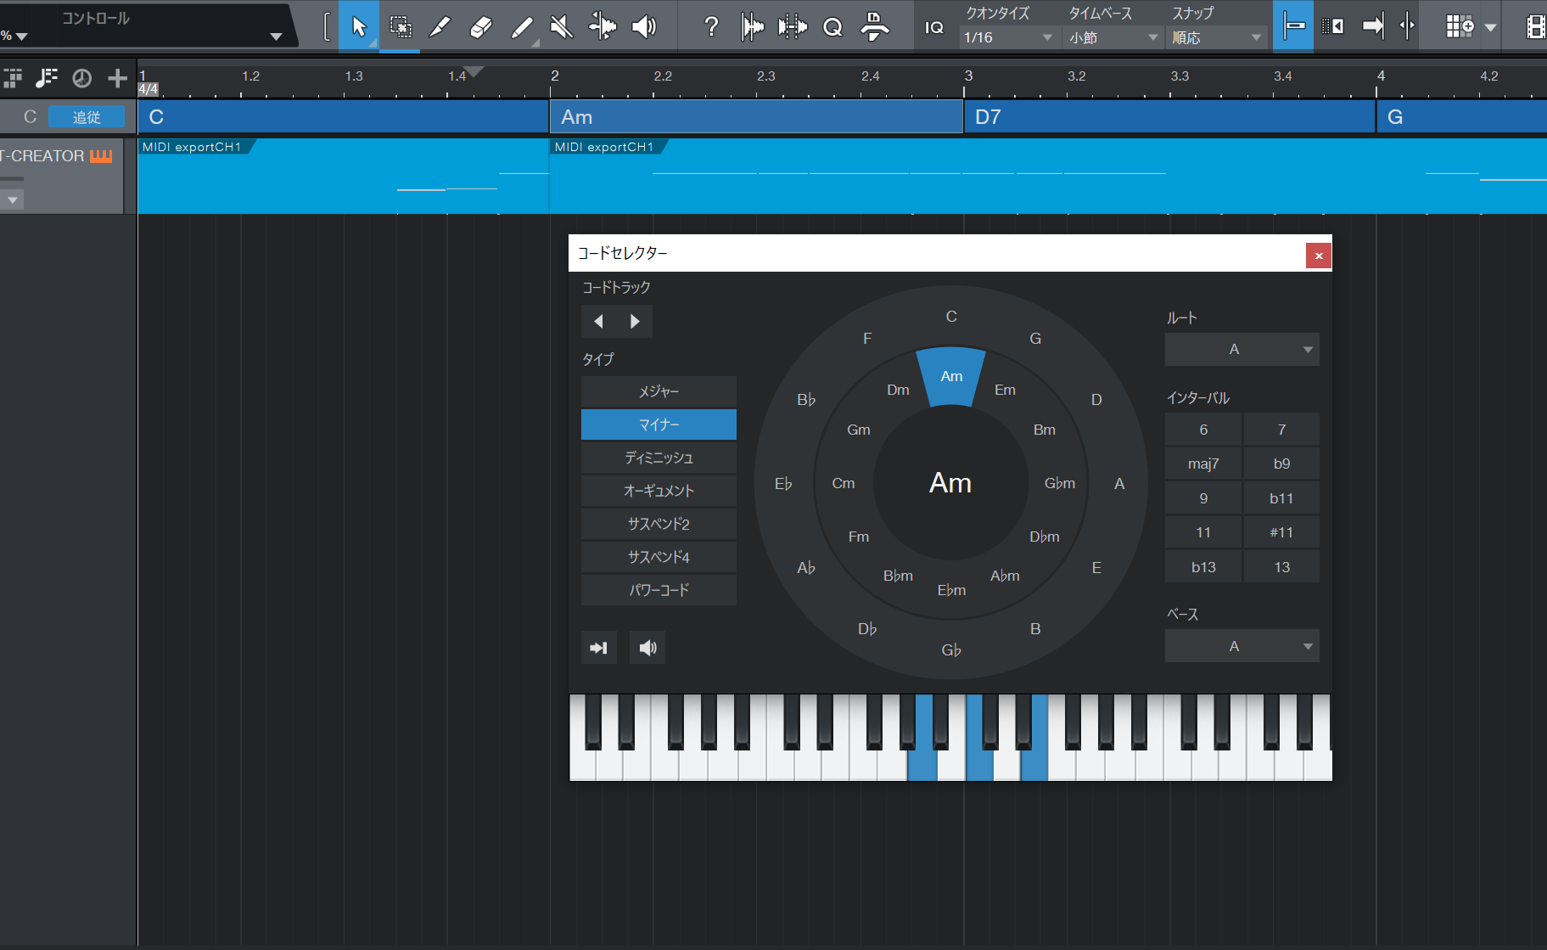This screenshot has height=950, width=1547.
Task: Pick Em on the chord wheel
Action: coord(1005,390)
